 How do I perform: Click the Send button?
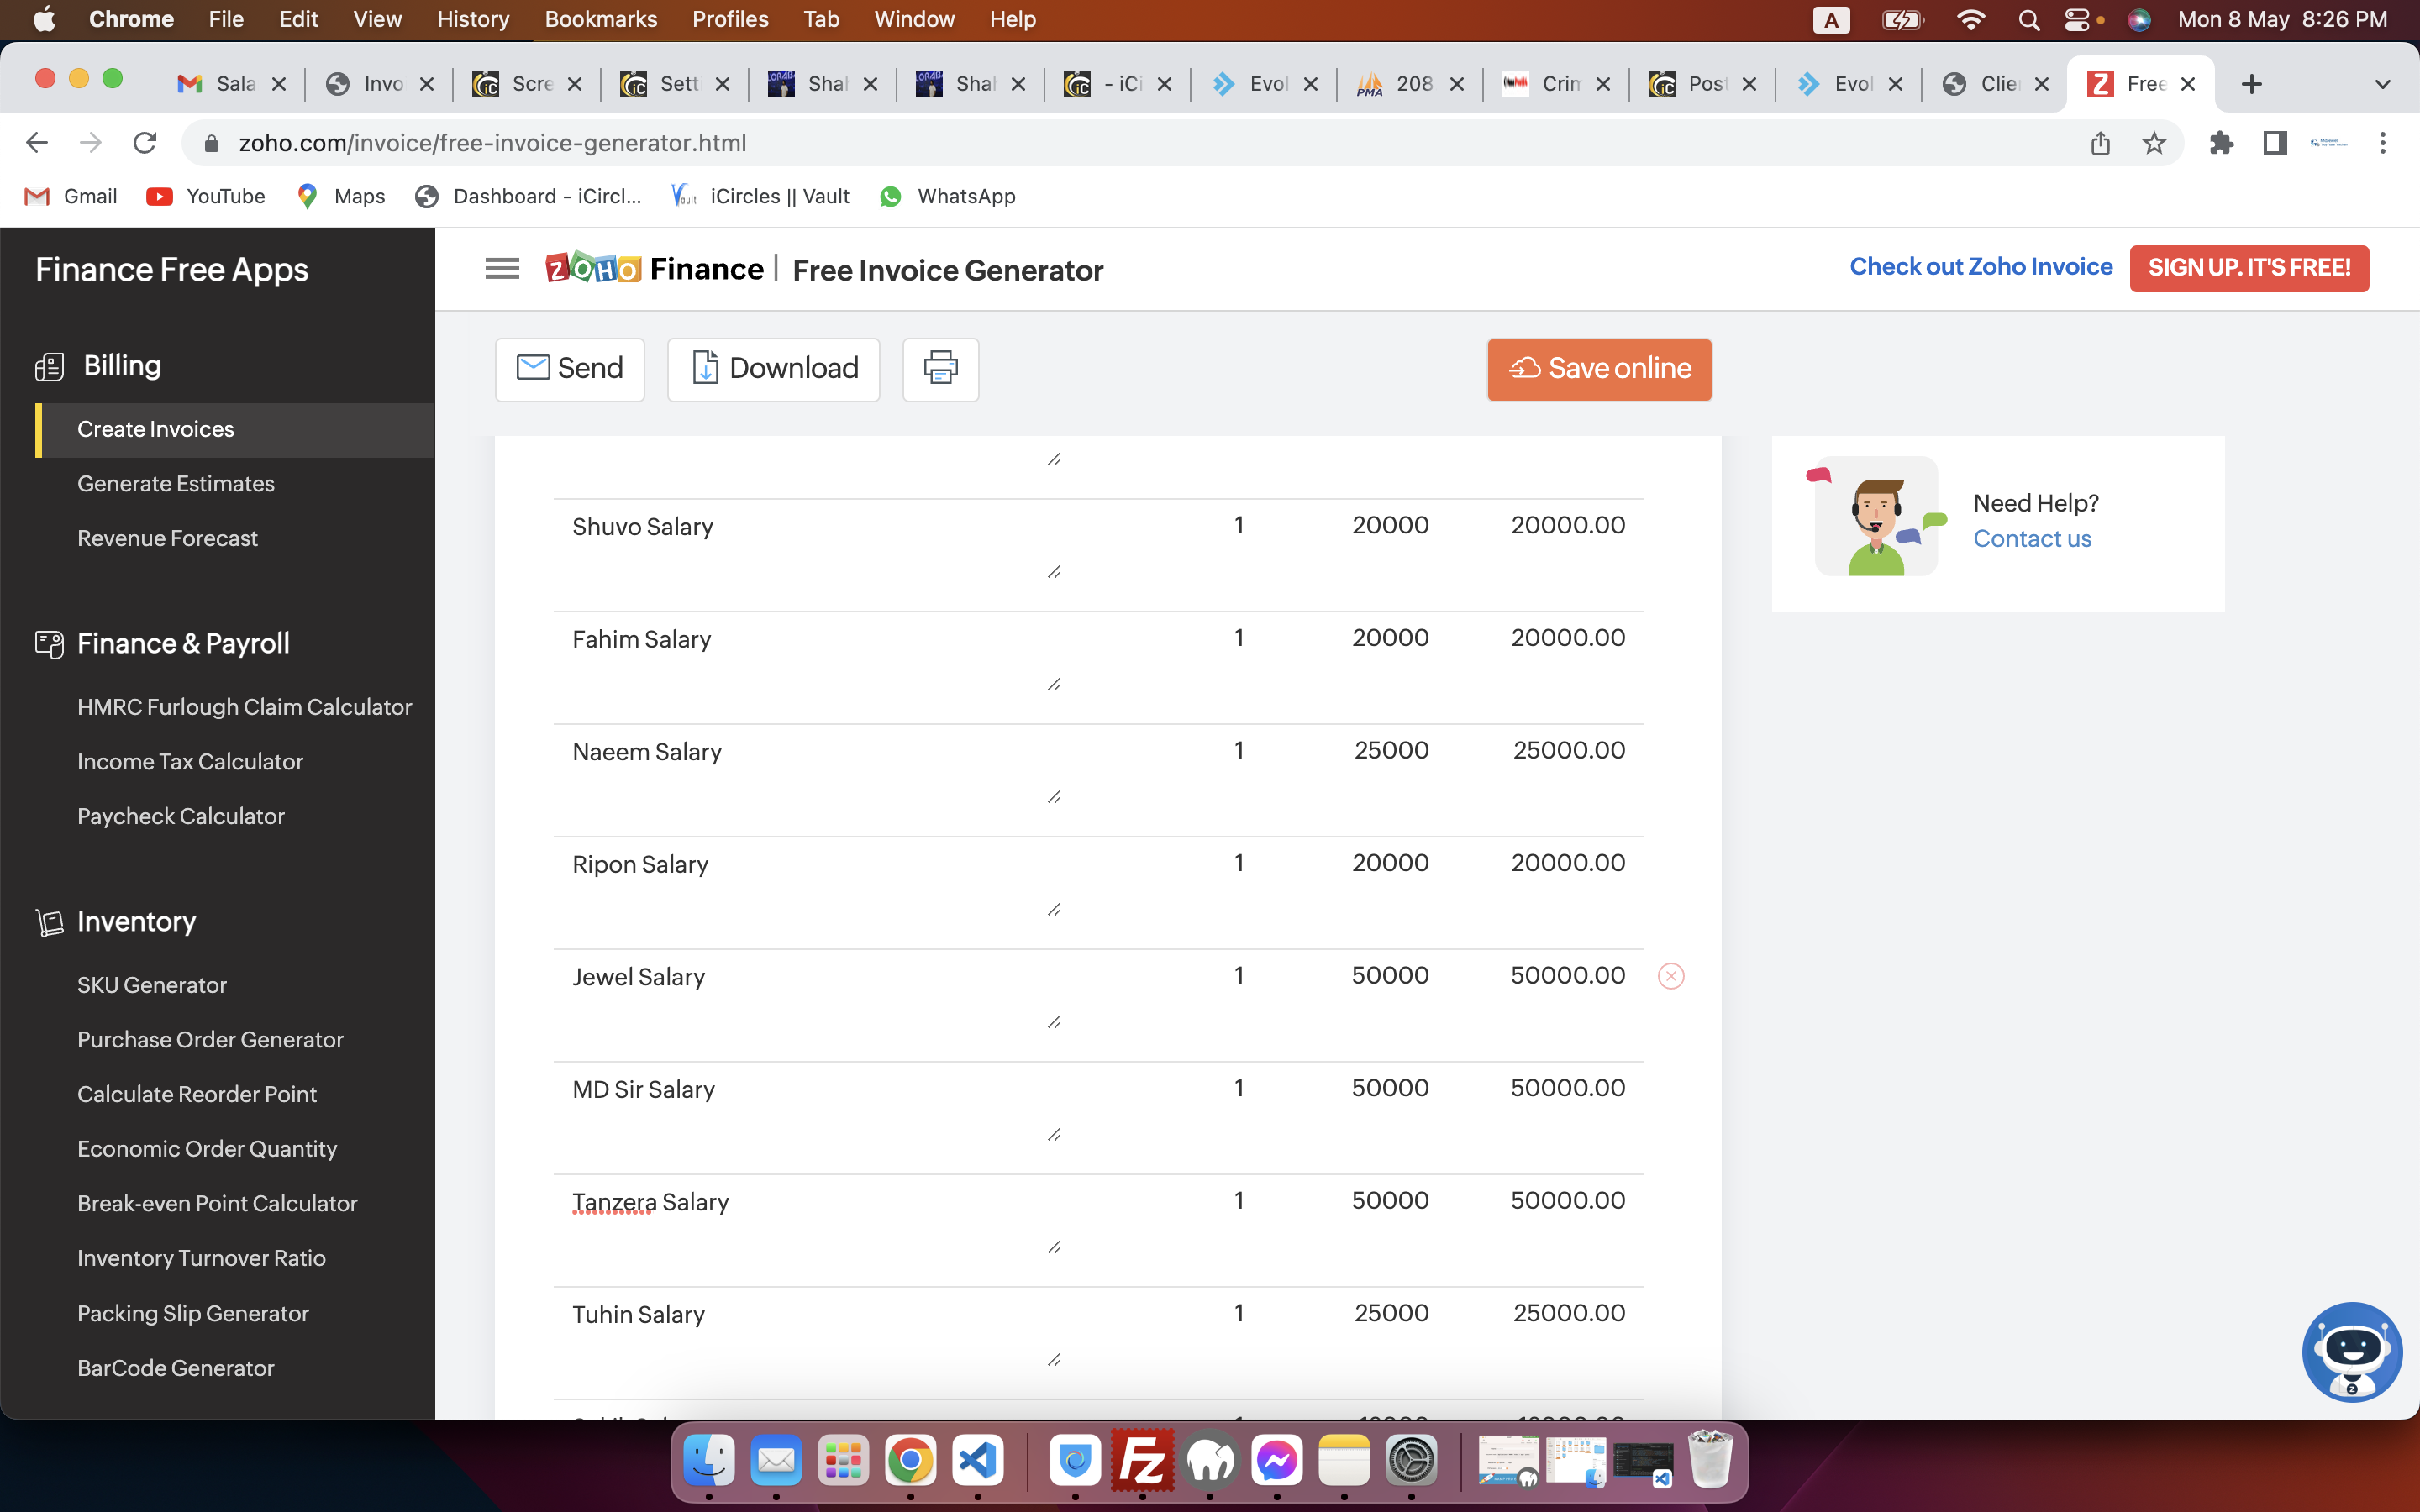570,369
